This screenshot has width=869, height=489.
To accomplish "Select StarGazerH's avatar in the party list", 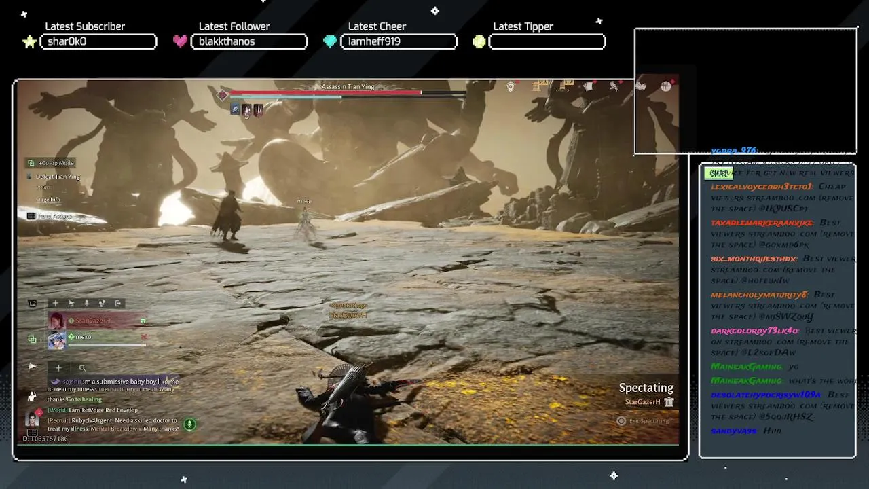I will click(x=57, y=321).
